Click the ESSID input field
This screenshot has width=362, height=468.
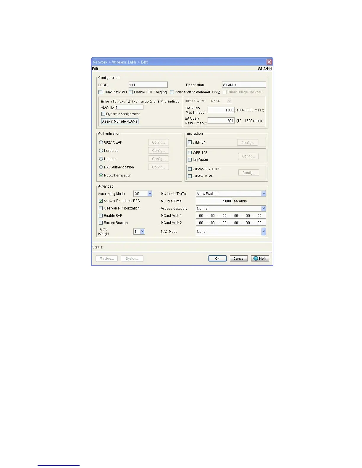tap(148, 85)
